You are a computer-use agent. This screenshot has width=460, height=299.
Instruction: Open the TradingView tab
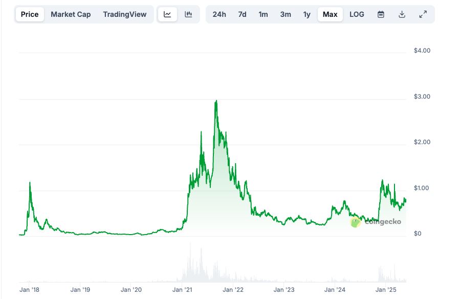coord(124,14)
